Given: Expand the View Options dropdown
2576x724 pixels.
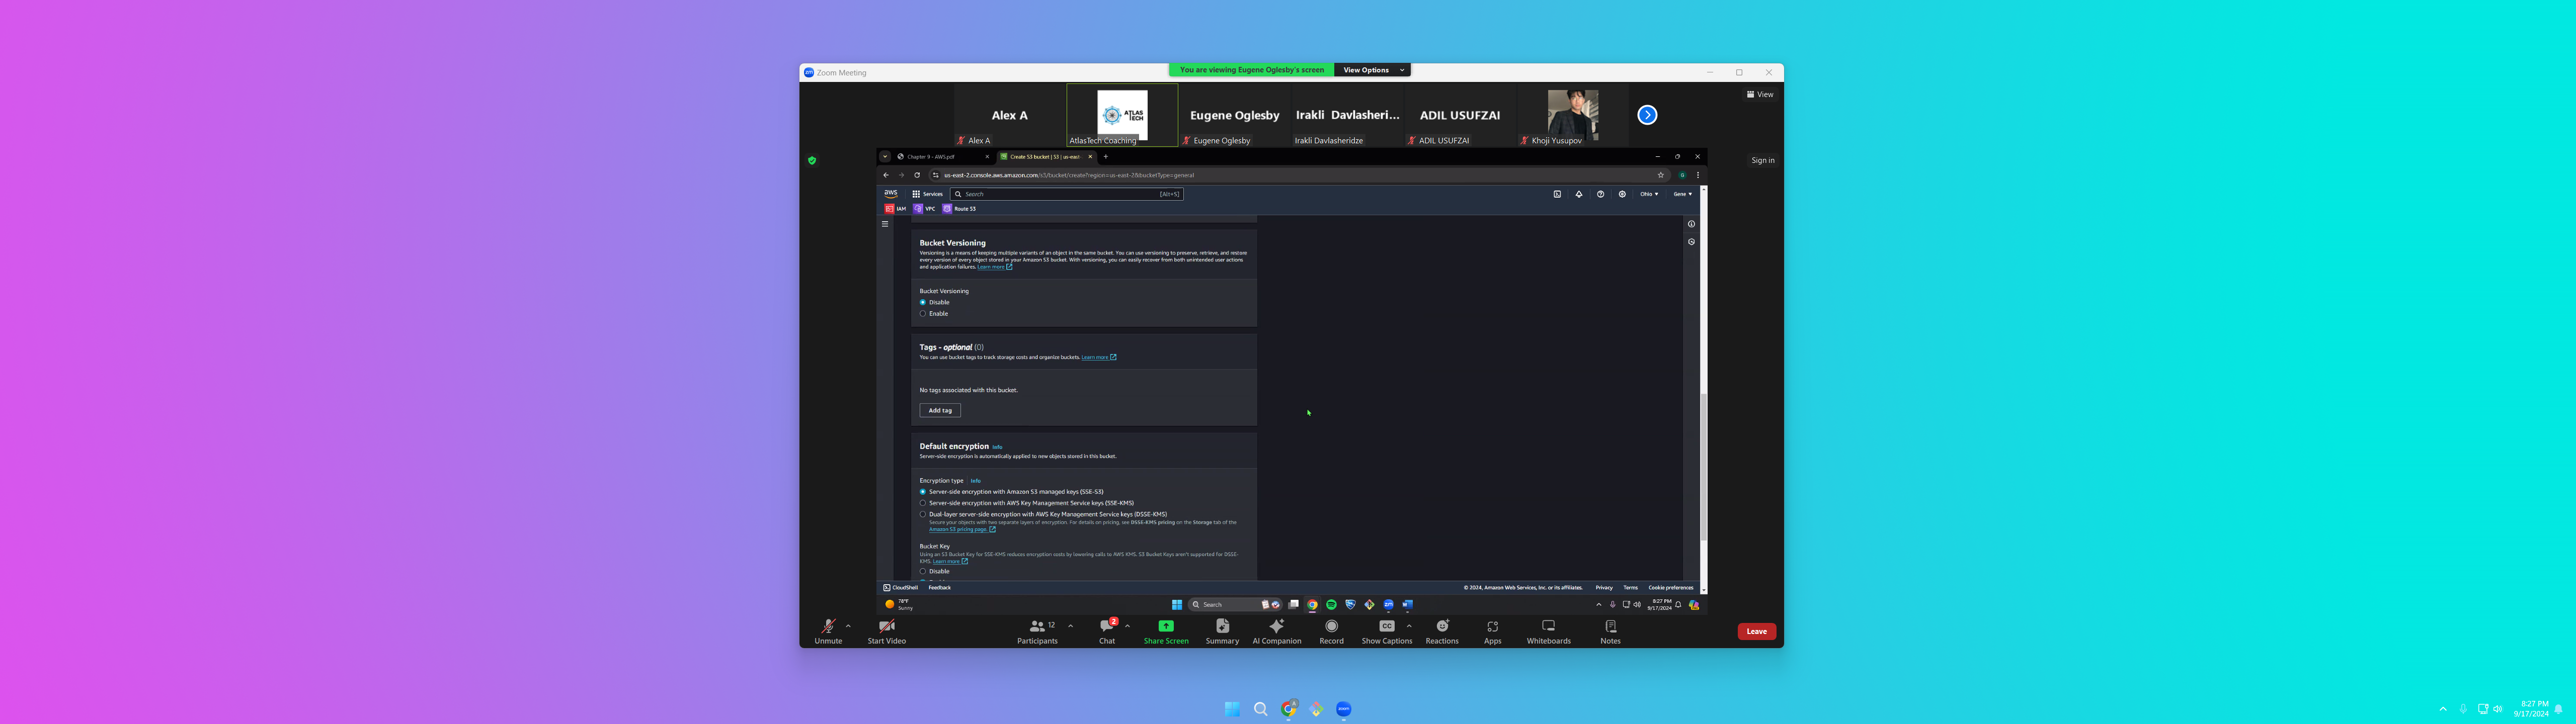Looking at the screenshot, I should coord(1372,70).
